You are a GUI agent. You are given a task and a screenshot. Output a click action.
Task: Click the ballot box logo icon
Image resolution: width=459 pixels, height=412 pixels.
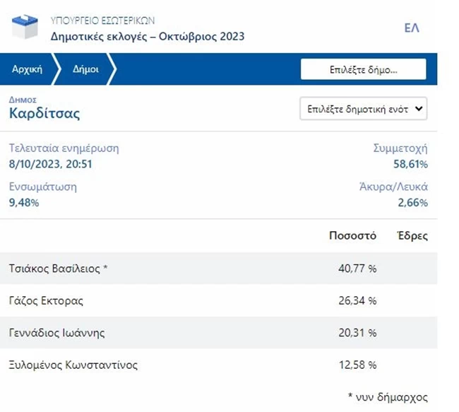point(27,28)
